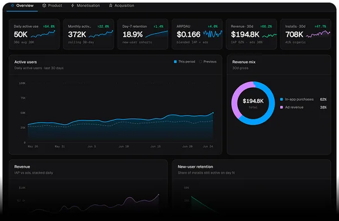Click the 'Daily active users · last 30 days' subtitle
This screenshot has height=221, width=339.
(39, 68)
